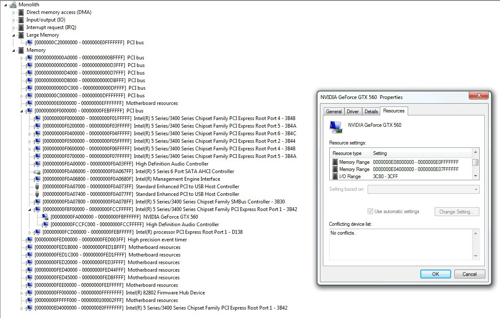The height and width of the screenshot is (318, 500).
Task: Confirm with the OK button
Action: point(435,274)
